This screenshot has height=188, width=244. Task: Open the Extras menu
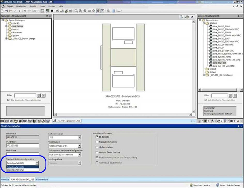pos(42,6)
